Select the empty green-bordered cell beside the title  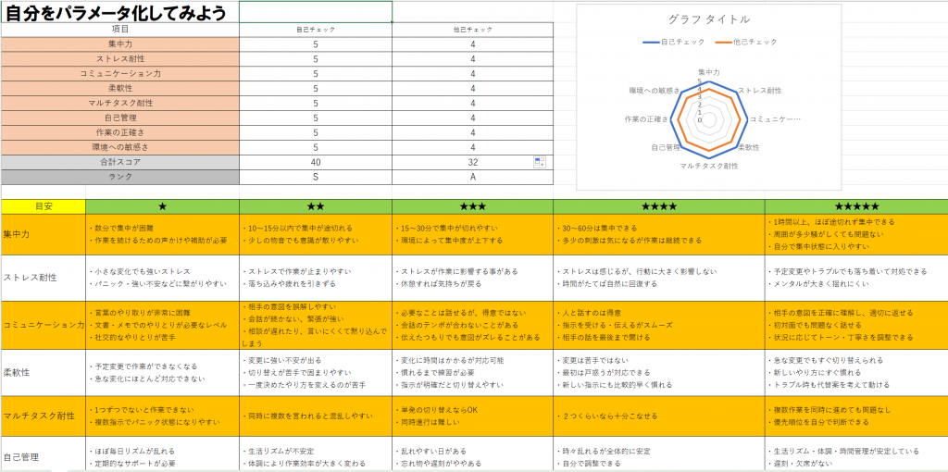click(315, 11)
